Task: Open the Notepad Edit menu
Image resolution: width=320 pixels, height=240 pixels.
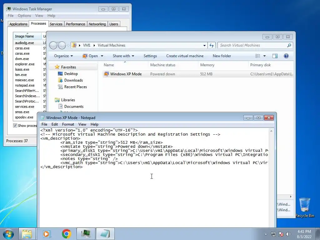Action: [54, 124]
